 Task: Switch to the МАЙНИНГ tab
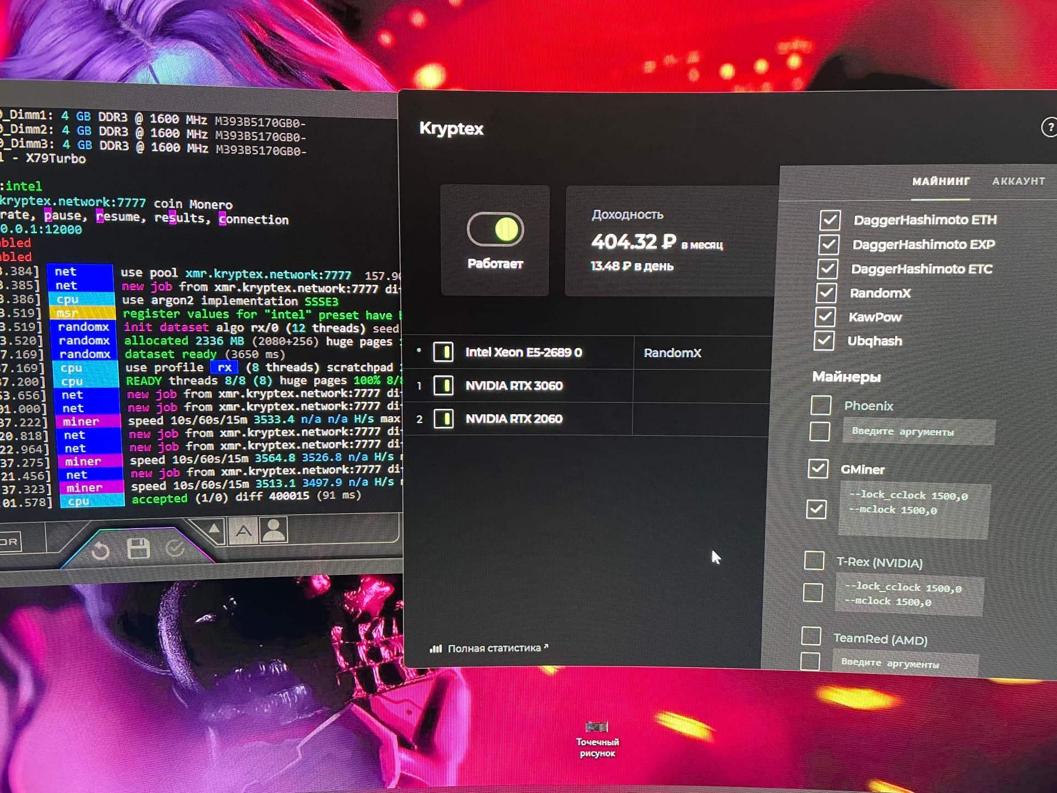click(x=941, y=181)
